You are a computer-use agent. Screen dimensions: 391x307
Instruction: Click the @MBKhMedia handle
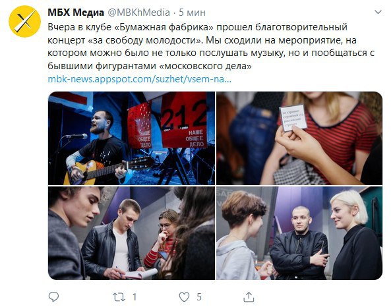click(138, 13)
